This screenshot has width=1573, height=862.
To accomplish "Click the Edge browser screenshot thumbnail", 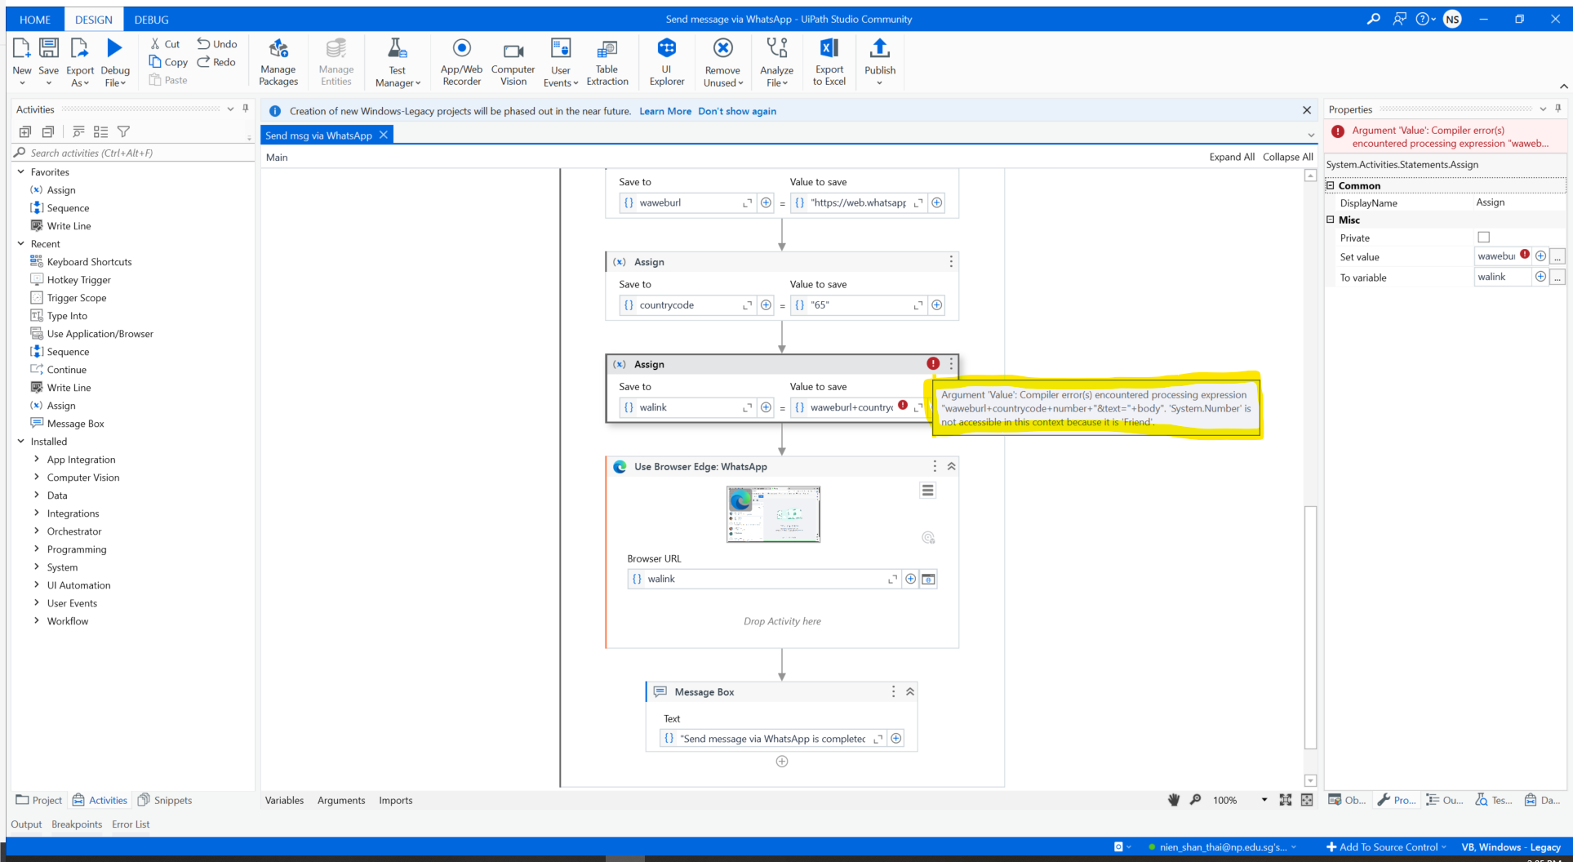I will (x=774, y=514).
